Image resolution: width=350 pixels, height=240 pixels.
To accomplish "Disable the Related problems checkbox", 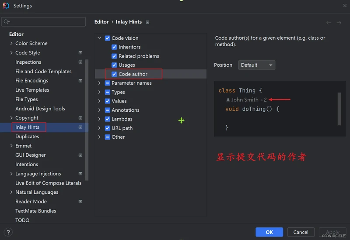I will (114, 56).
